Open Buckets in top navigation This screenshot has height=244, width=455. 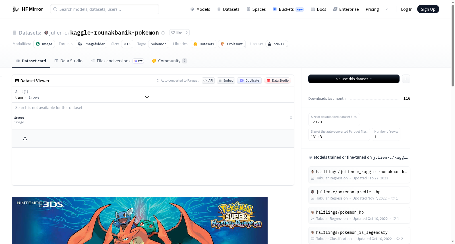pos(288,9)
